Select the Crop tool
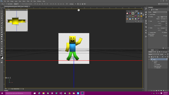The height and width of the screenshot is (95, 169). (2, 18)
